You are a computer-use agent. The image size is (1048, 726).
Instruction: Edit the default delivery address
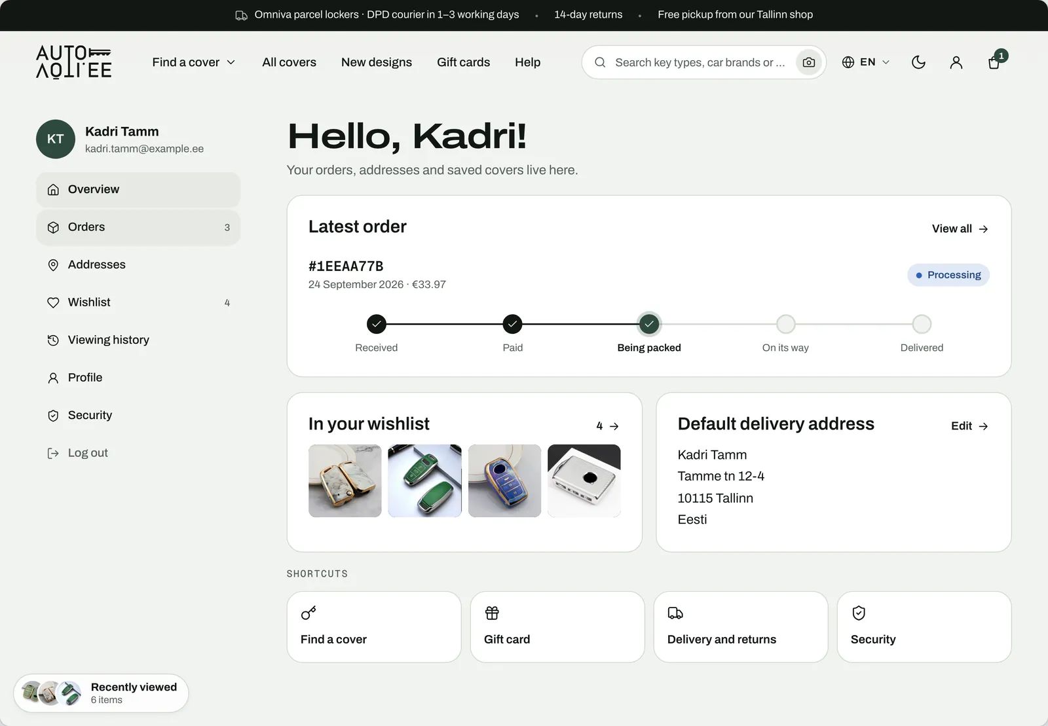(969, 426)
